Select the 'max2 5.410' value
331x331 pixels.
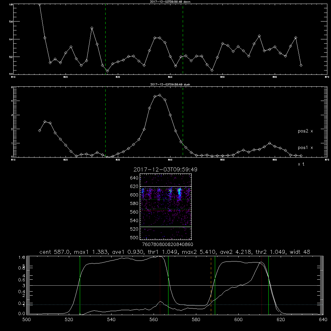point(198,252)
